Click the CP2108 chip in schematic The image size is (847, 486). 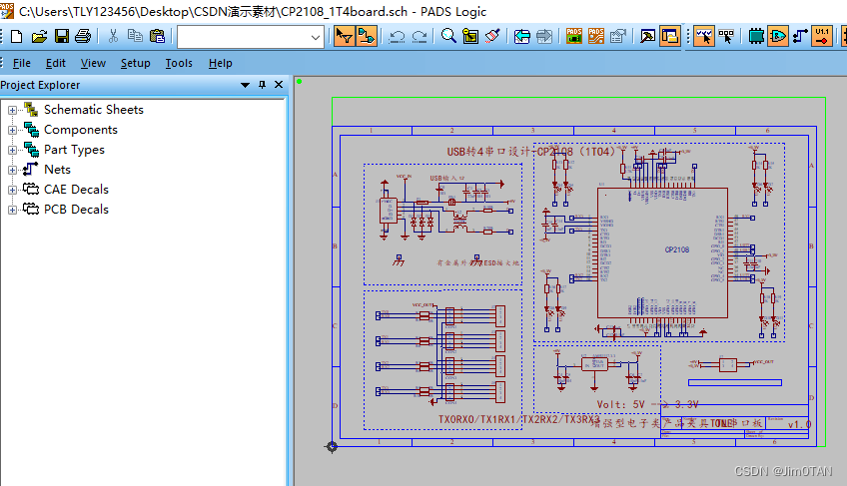point(662,252)
